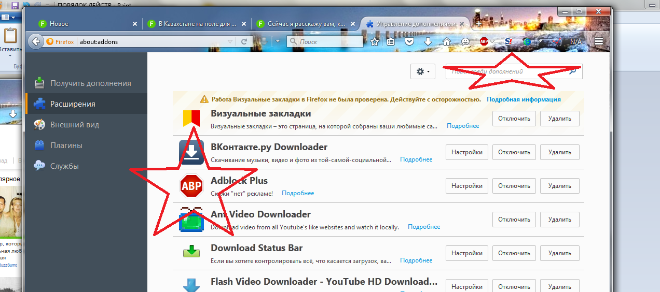Switch to the В Казахстане на поле tab

tap(198, 23)
